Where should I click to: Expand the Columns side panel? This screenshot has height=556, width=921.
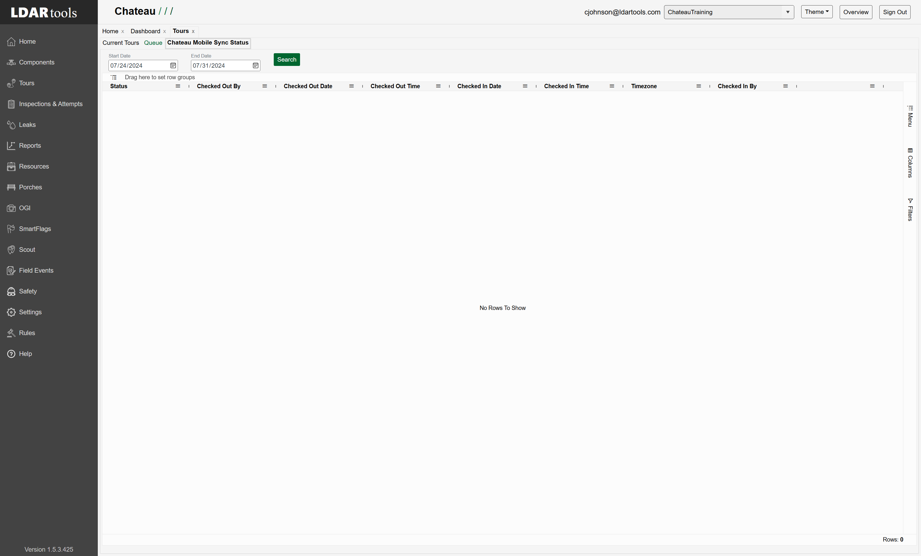point(910,163)
